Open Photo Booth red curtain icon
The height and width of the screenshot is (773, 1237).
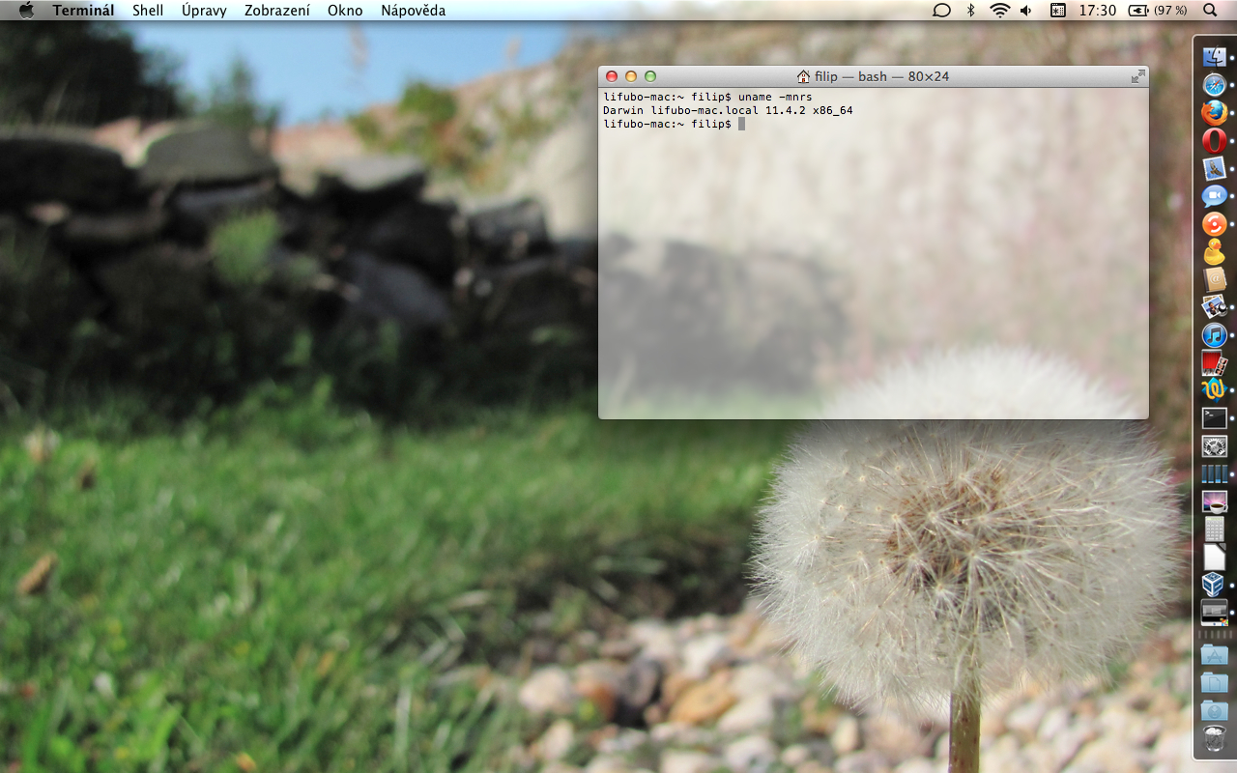coord(1214,363)
